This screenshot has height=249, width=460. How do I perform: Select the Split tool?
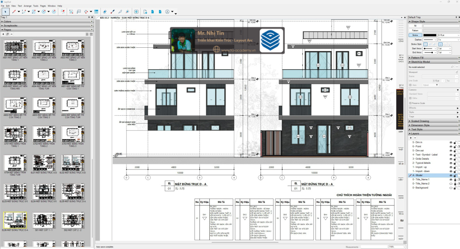pyautogui.click(x=120, y=12)
